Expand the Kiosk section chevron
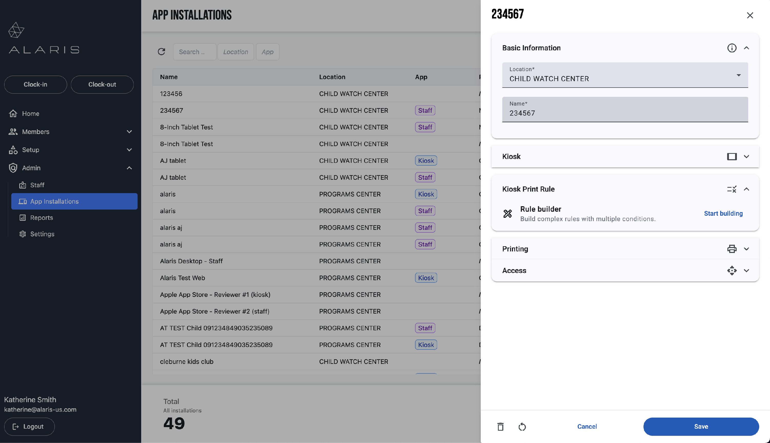Image resolution: width=770 pixels, height=443 pixels. tap(746, 156)
